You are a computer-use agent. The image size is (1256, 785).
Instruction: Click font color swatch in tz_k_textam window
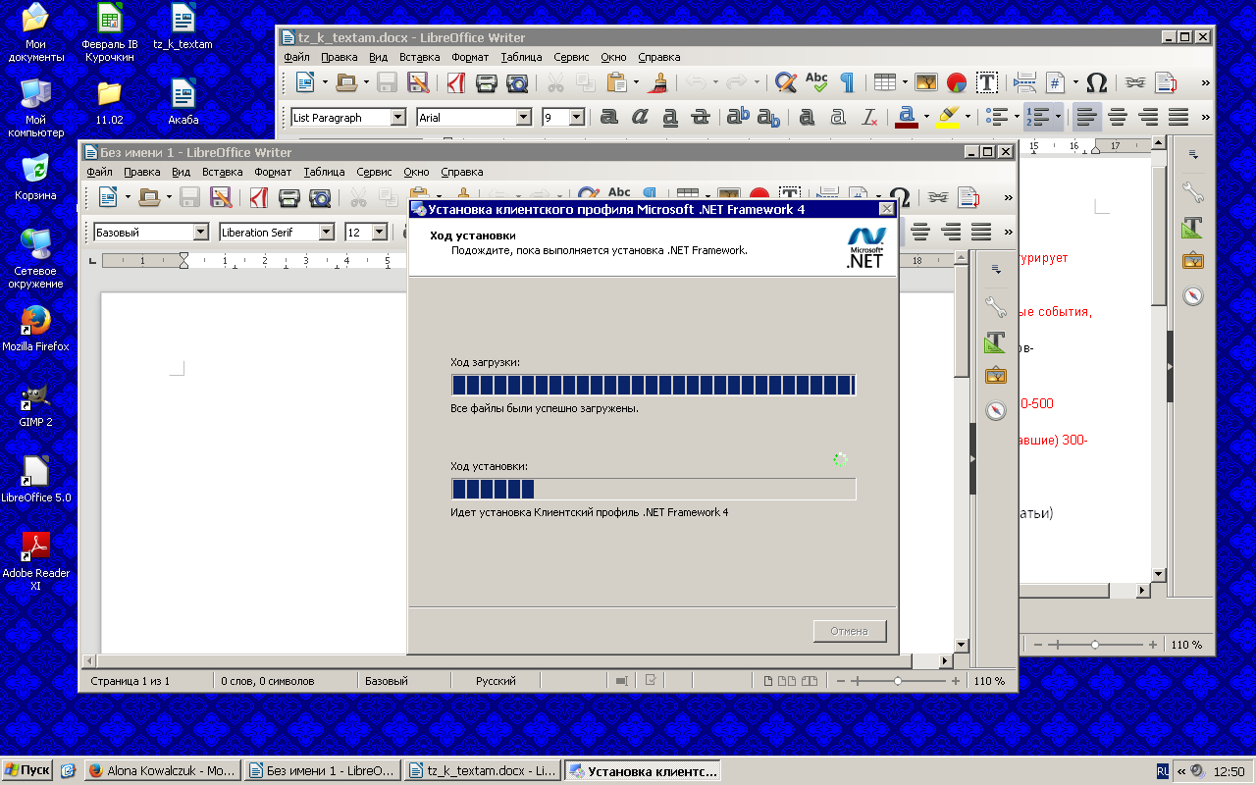click(x=907, y=117)
